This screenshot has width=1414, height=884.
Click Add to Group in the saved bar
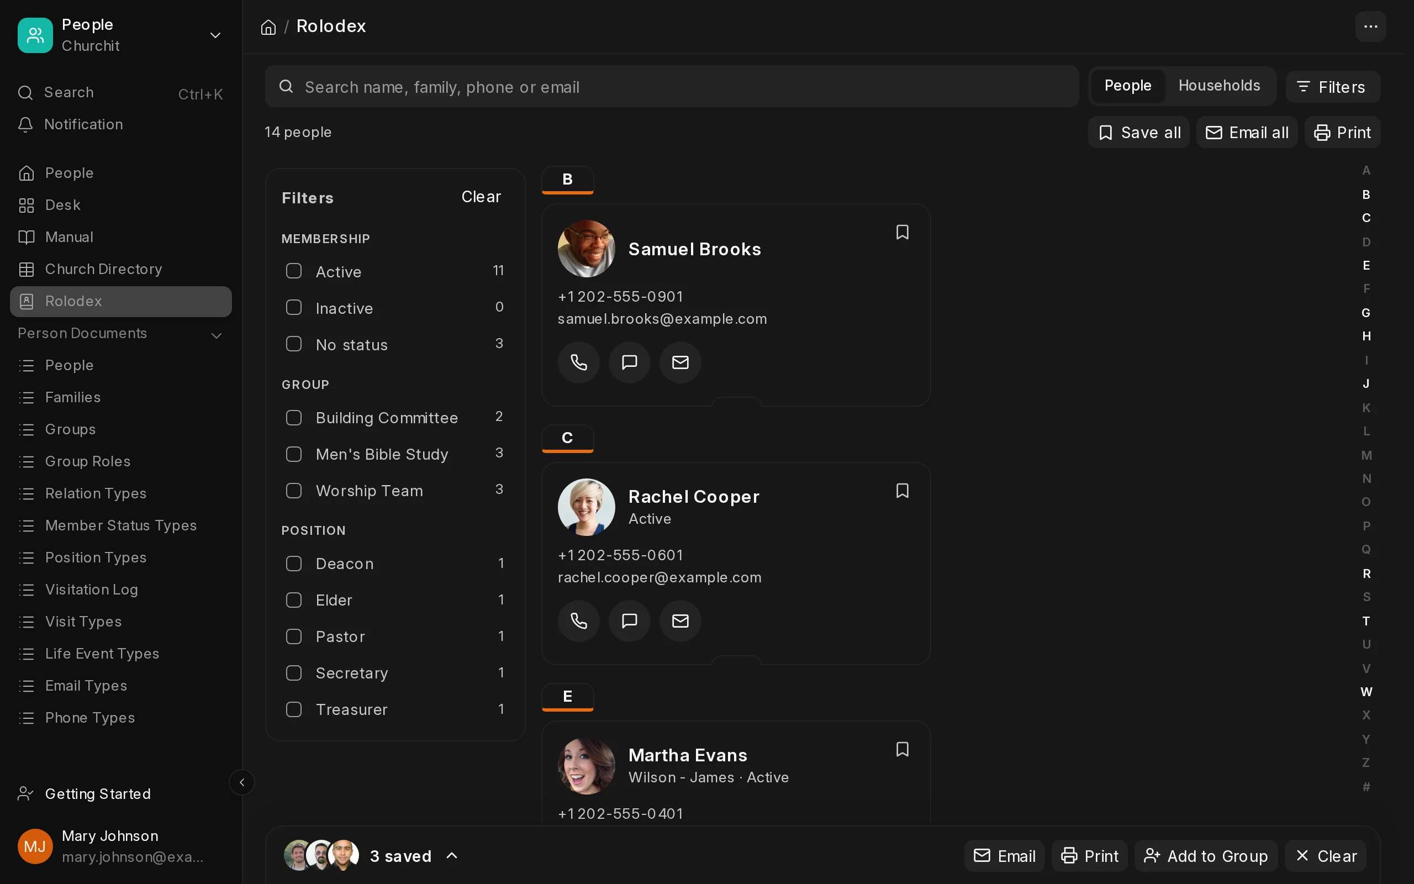coord(1206,856)
